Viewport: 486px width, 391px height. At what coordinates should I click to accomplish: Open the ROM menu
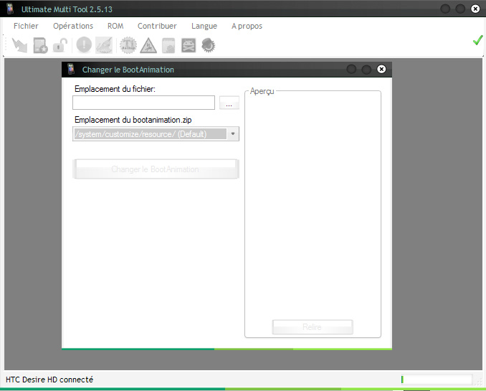(115, 26)
